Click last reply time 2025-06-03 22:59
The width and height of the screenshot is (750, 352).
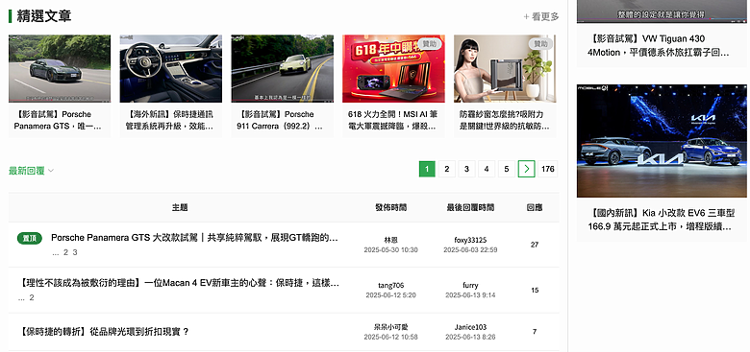tap(470, 250)
